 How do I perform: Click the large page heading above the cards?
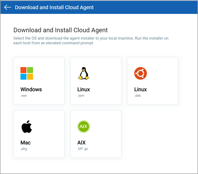pos(61,30)
